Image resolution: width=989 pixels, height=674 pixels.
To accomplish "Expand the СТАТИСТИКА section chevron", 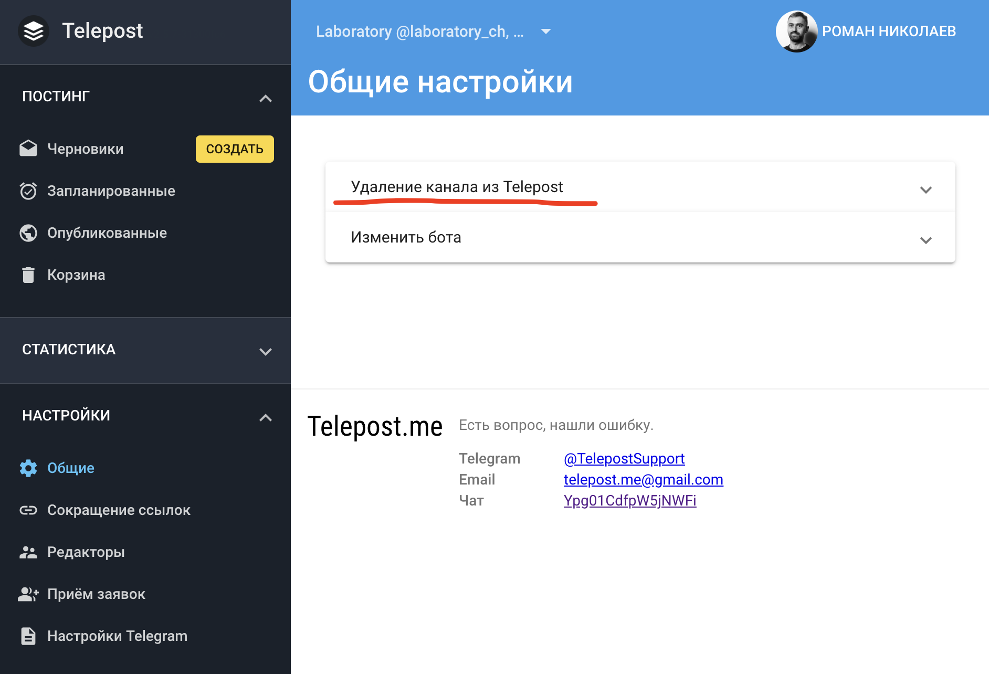I will pos(266,351).
